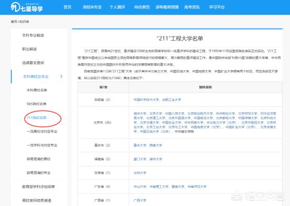The image size is (290, 206).
Task: Click the 清华大学 university link
Action: [140, 114]
